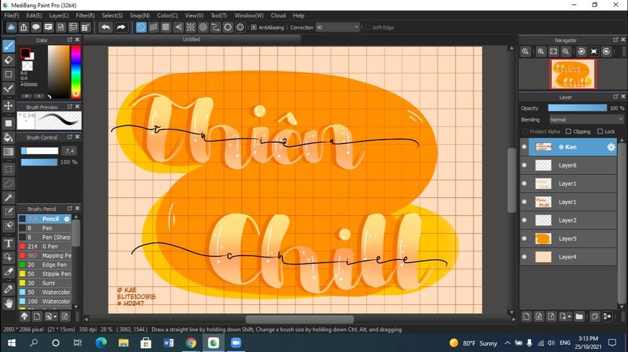Viewport: 628px width, 352px height.
Task: Duplicate the current layer
Action: (x=595, y=316)
